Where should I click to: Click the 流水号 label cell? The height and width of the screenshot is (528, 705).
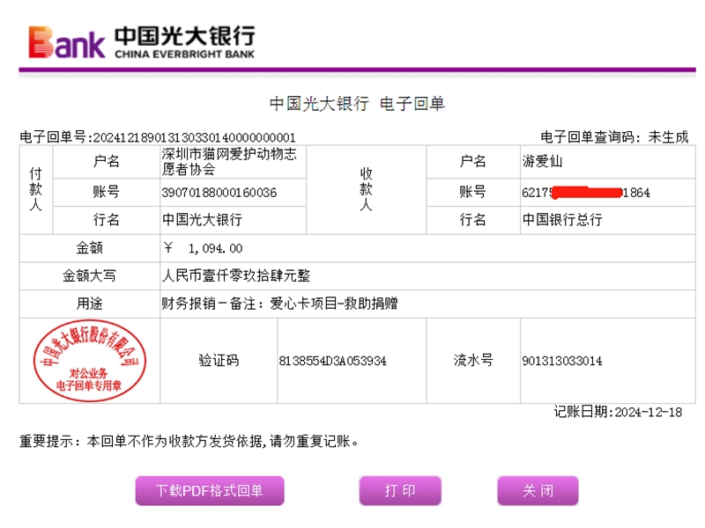tap(473, 361)
